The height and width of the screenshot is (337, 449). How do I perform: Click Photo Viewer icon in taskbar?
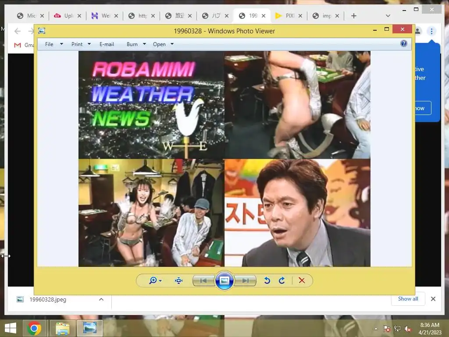point(89,328)
